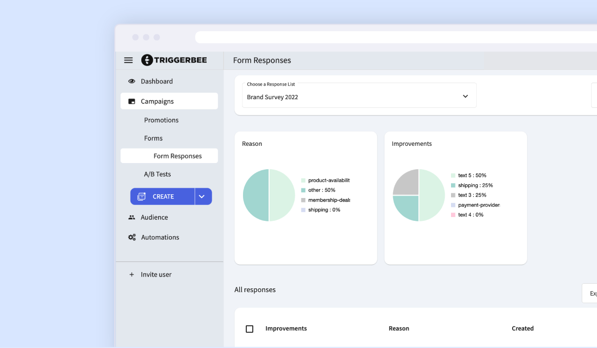Tick the select-all checkbox in responses table
The width and height of the screenshot is (597, 348).
[250, 329]
